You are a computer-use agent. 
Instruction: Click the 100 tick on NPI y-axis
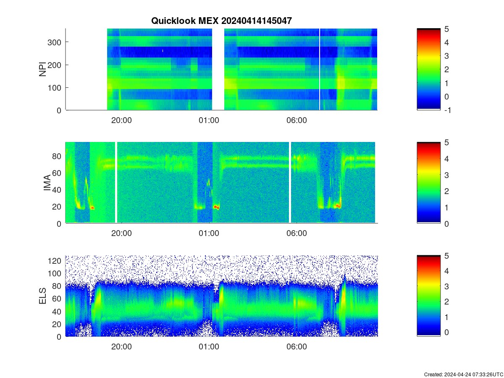[x=55, y=87]
